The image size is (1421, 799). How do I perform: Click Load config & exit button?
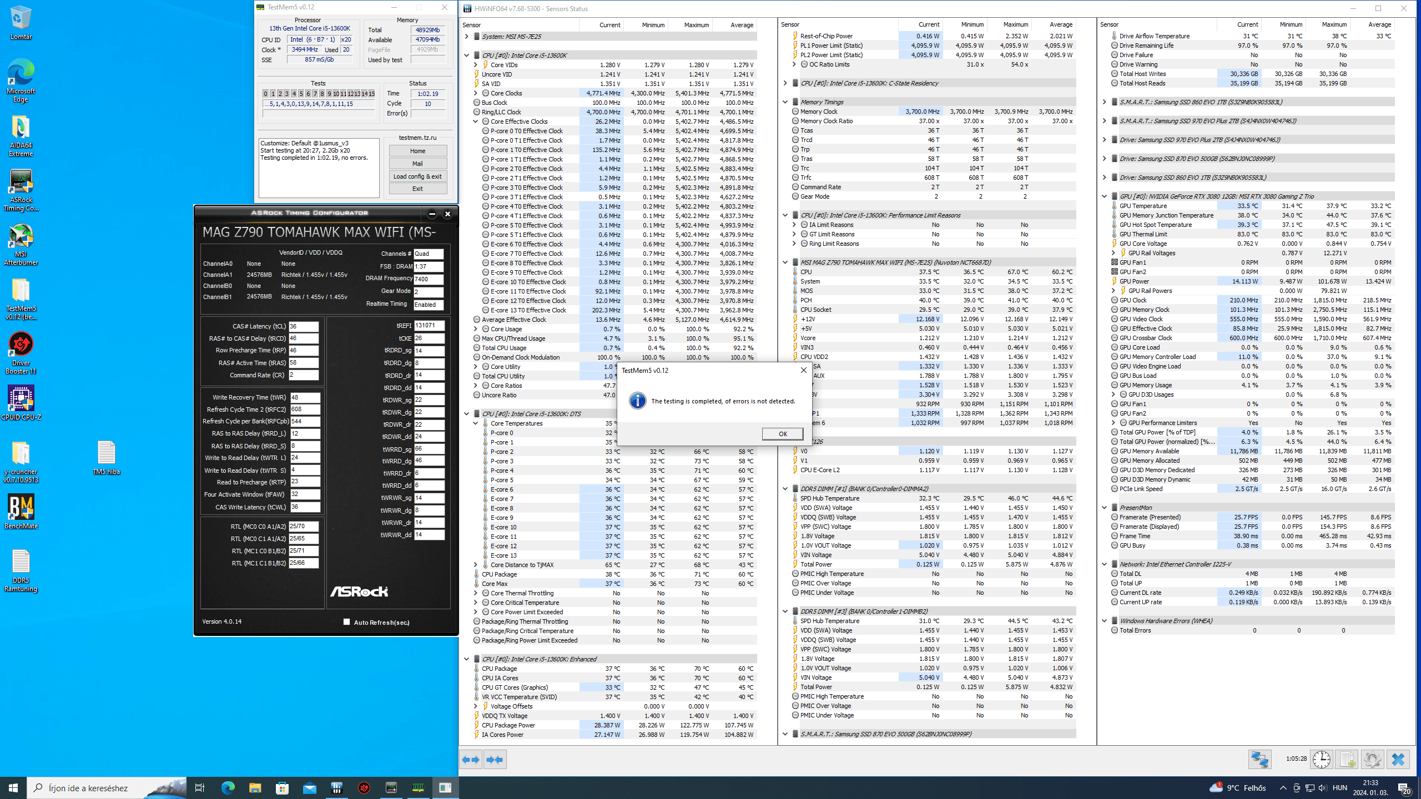tap(417, 176)
